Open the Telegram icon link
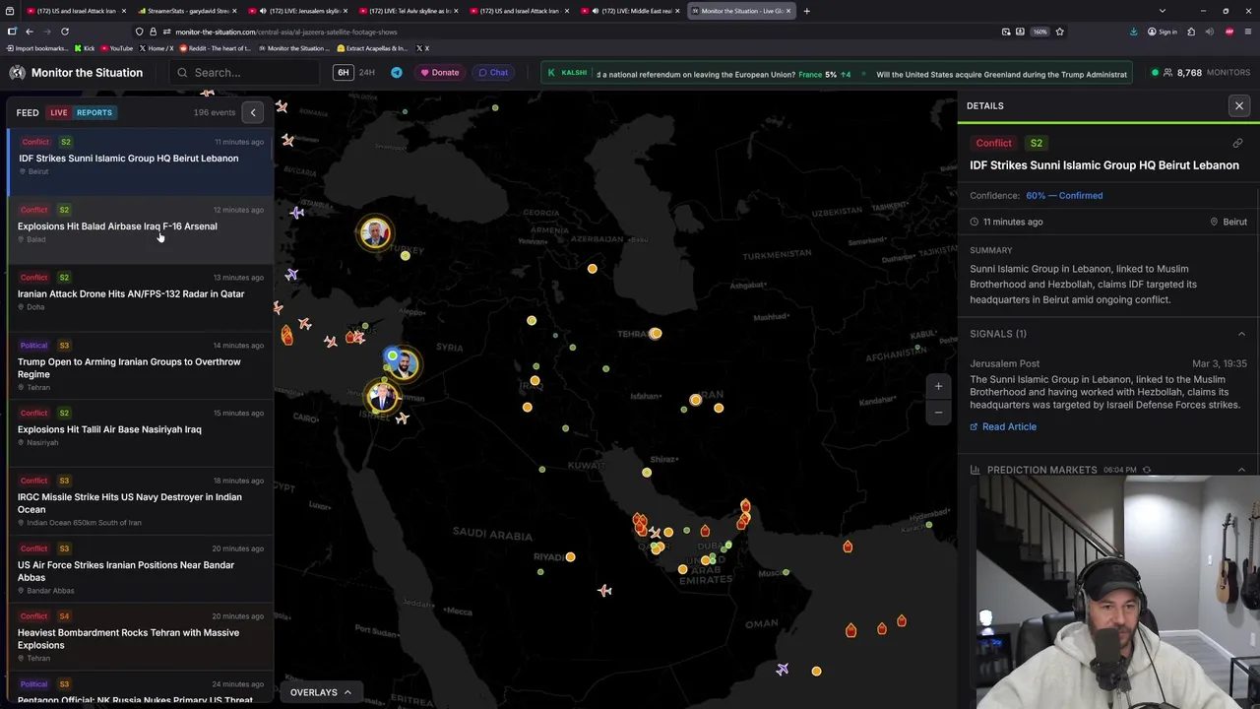 (397, 73)
